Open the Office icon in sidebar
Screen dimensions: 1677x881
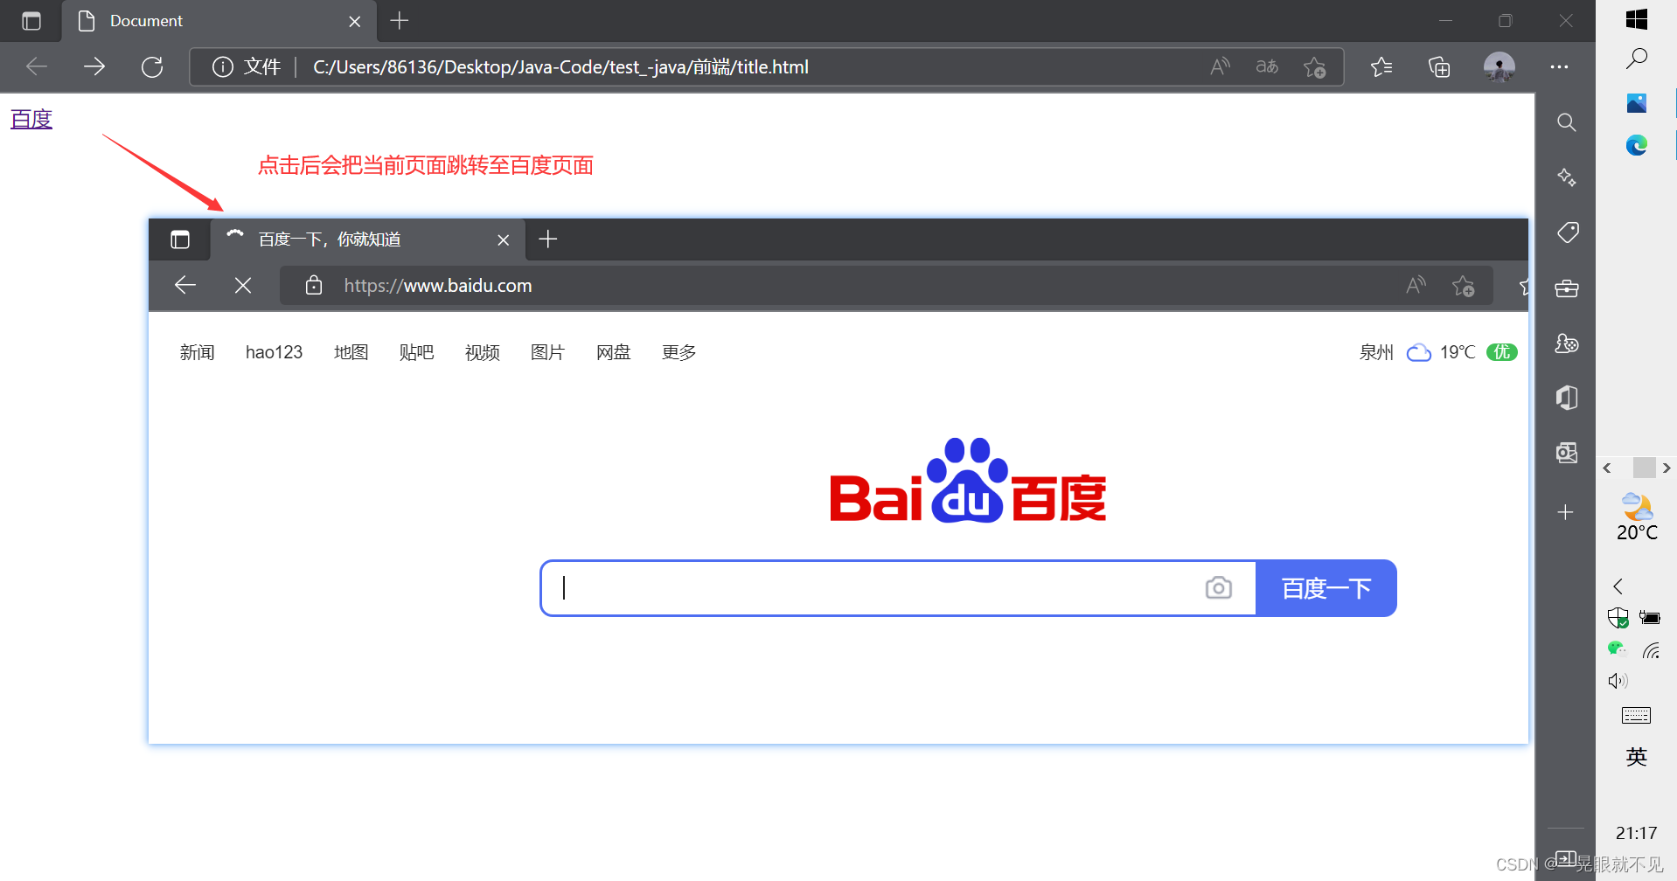(1567, 398)
